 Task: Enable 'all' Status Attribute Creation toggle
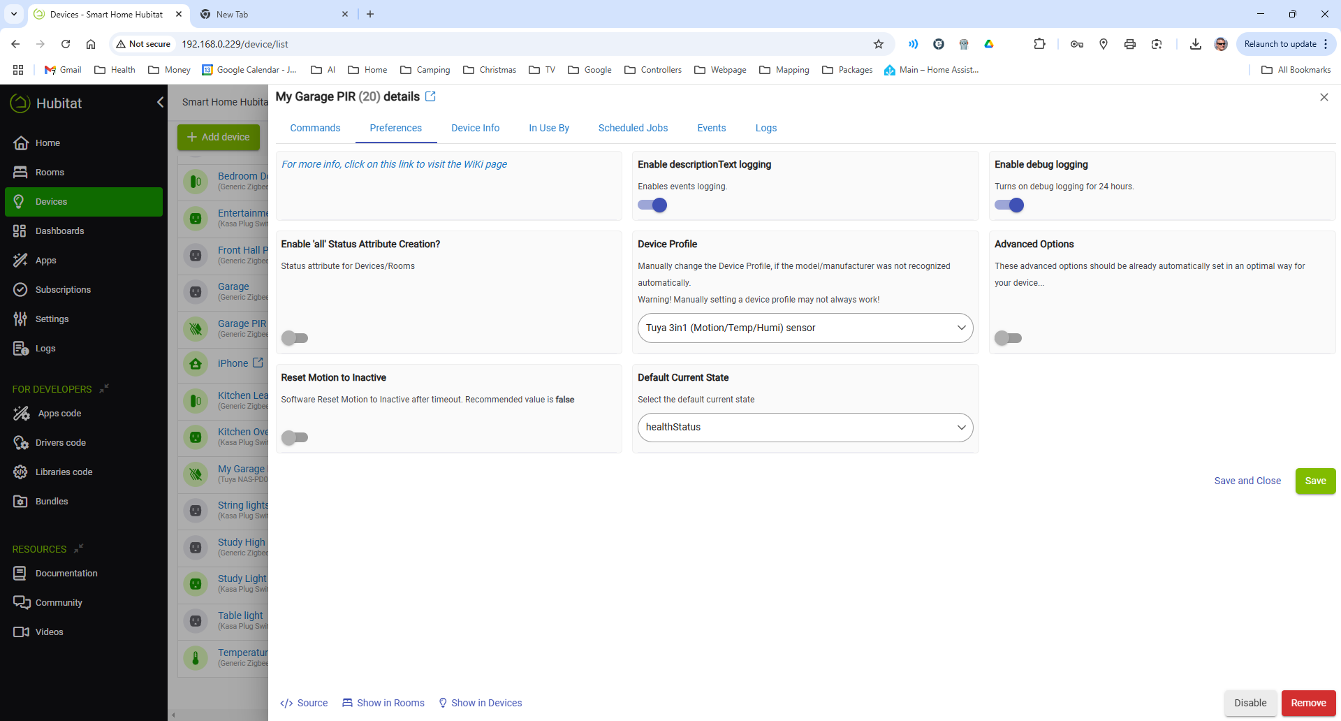pyautogui.click(x=295, y=338)
